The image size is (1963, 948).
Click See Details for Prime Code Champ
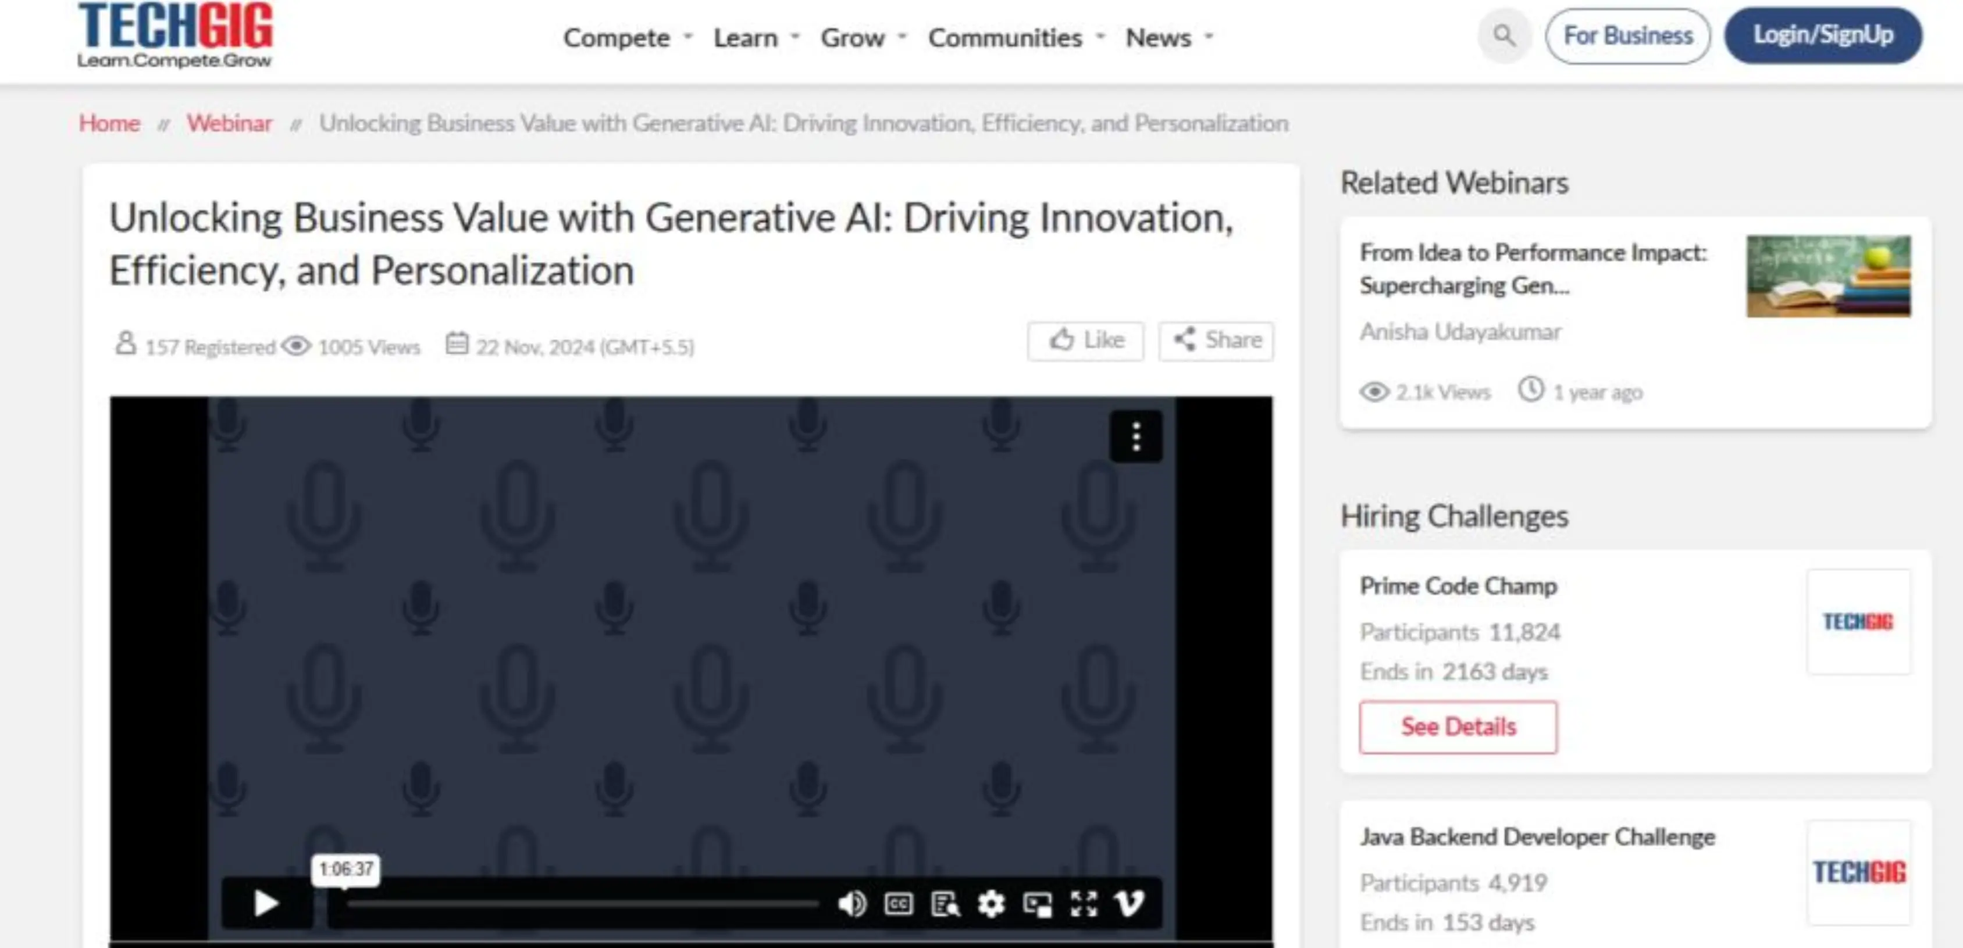(x=1458, y=727)
